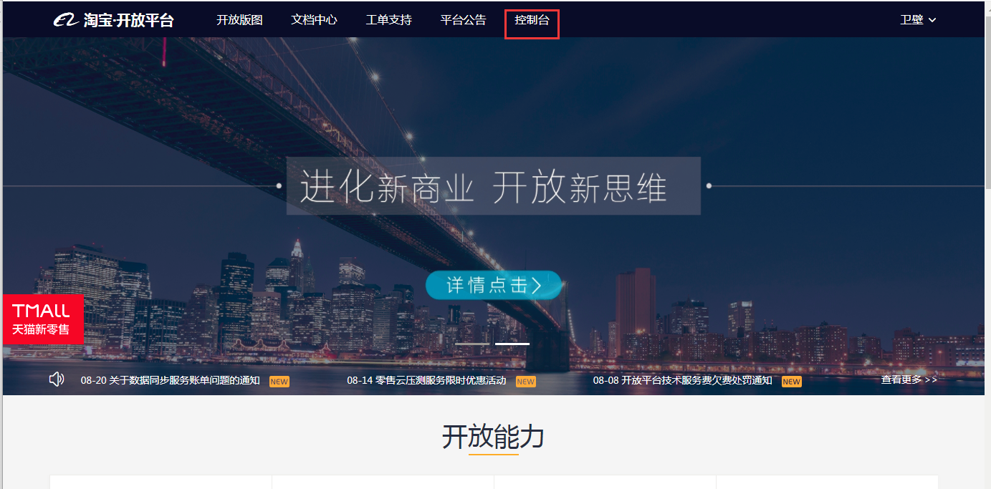The height and width of the screenshot is (489, 991).
Task: Click the 详情点击 button
Action: 494,286
